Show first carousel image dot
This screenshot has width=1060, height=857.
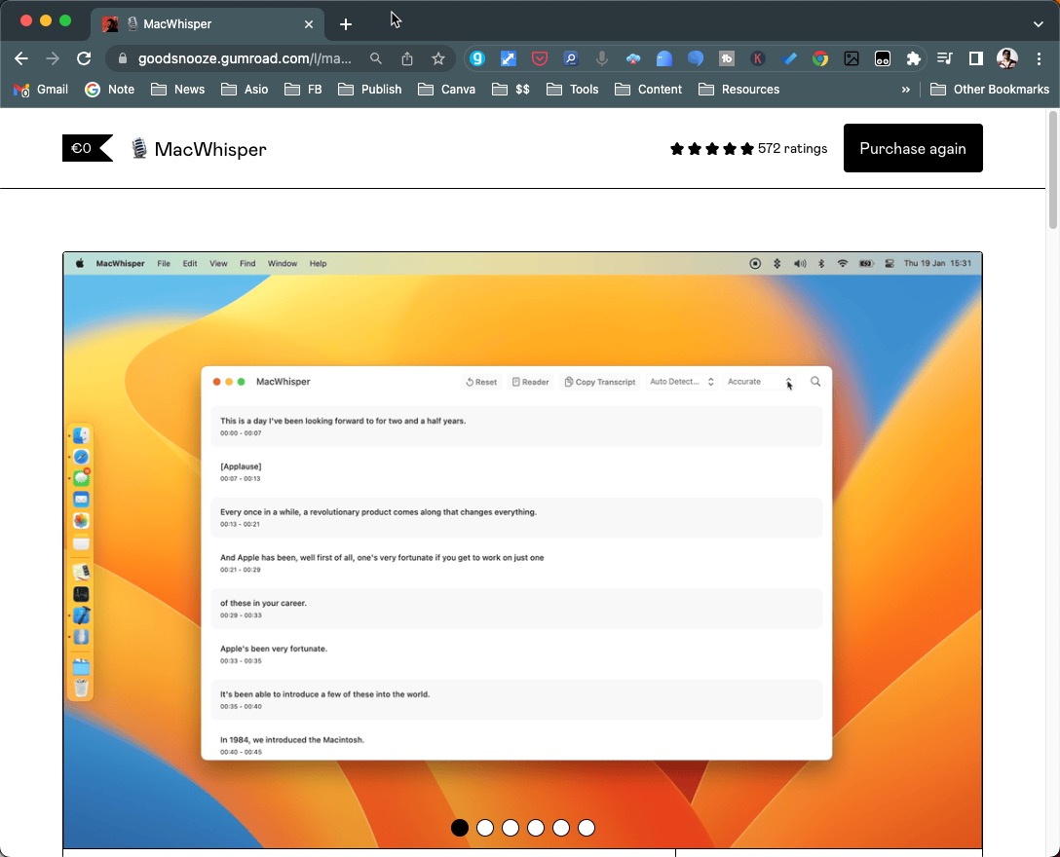tap(460, 827)
